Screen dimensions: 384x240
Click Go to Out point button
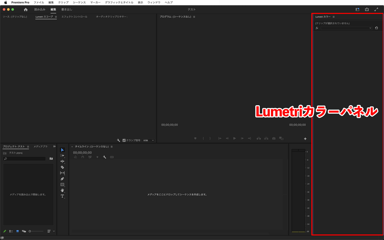249,139
